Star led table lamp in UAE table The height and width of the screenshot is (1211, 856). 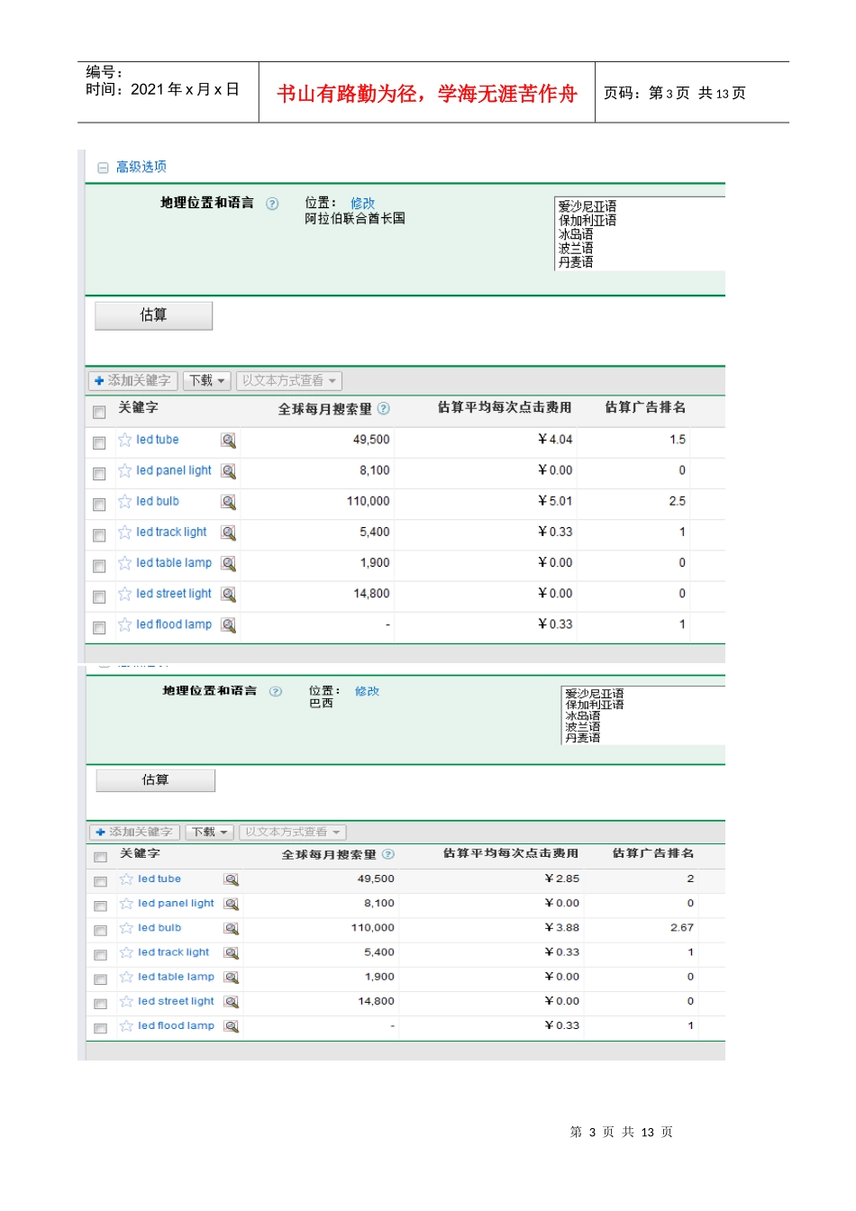[125, 563]
